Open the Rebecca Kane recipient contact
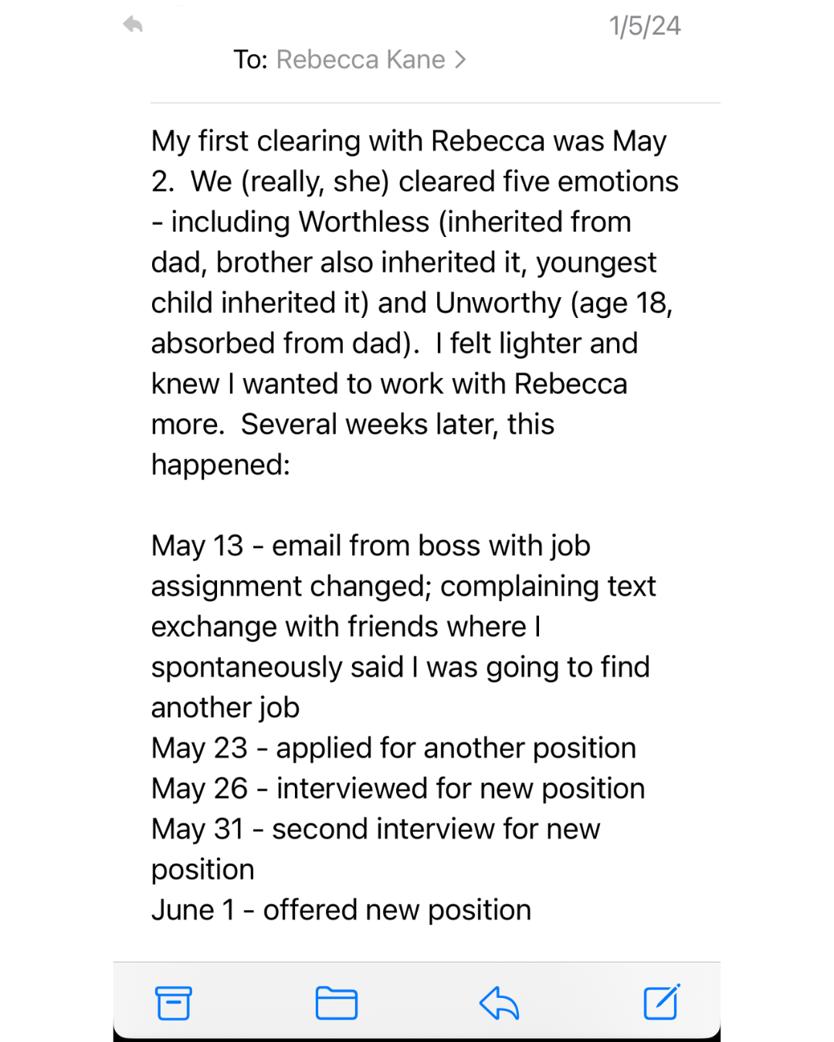 (x=361, y=59)
